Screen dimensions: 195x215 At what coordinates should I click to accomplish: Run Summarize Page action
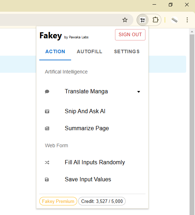click(92, 128)
